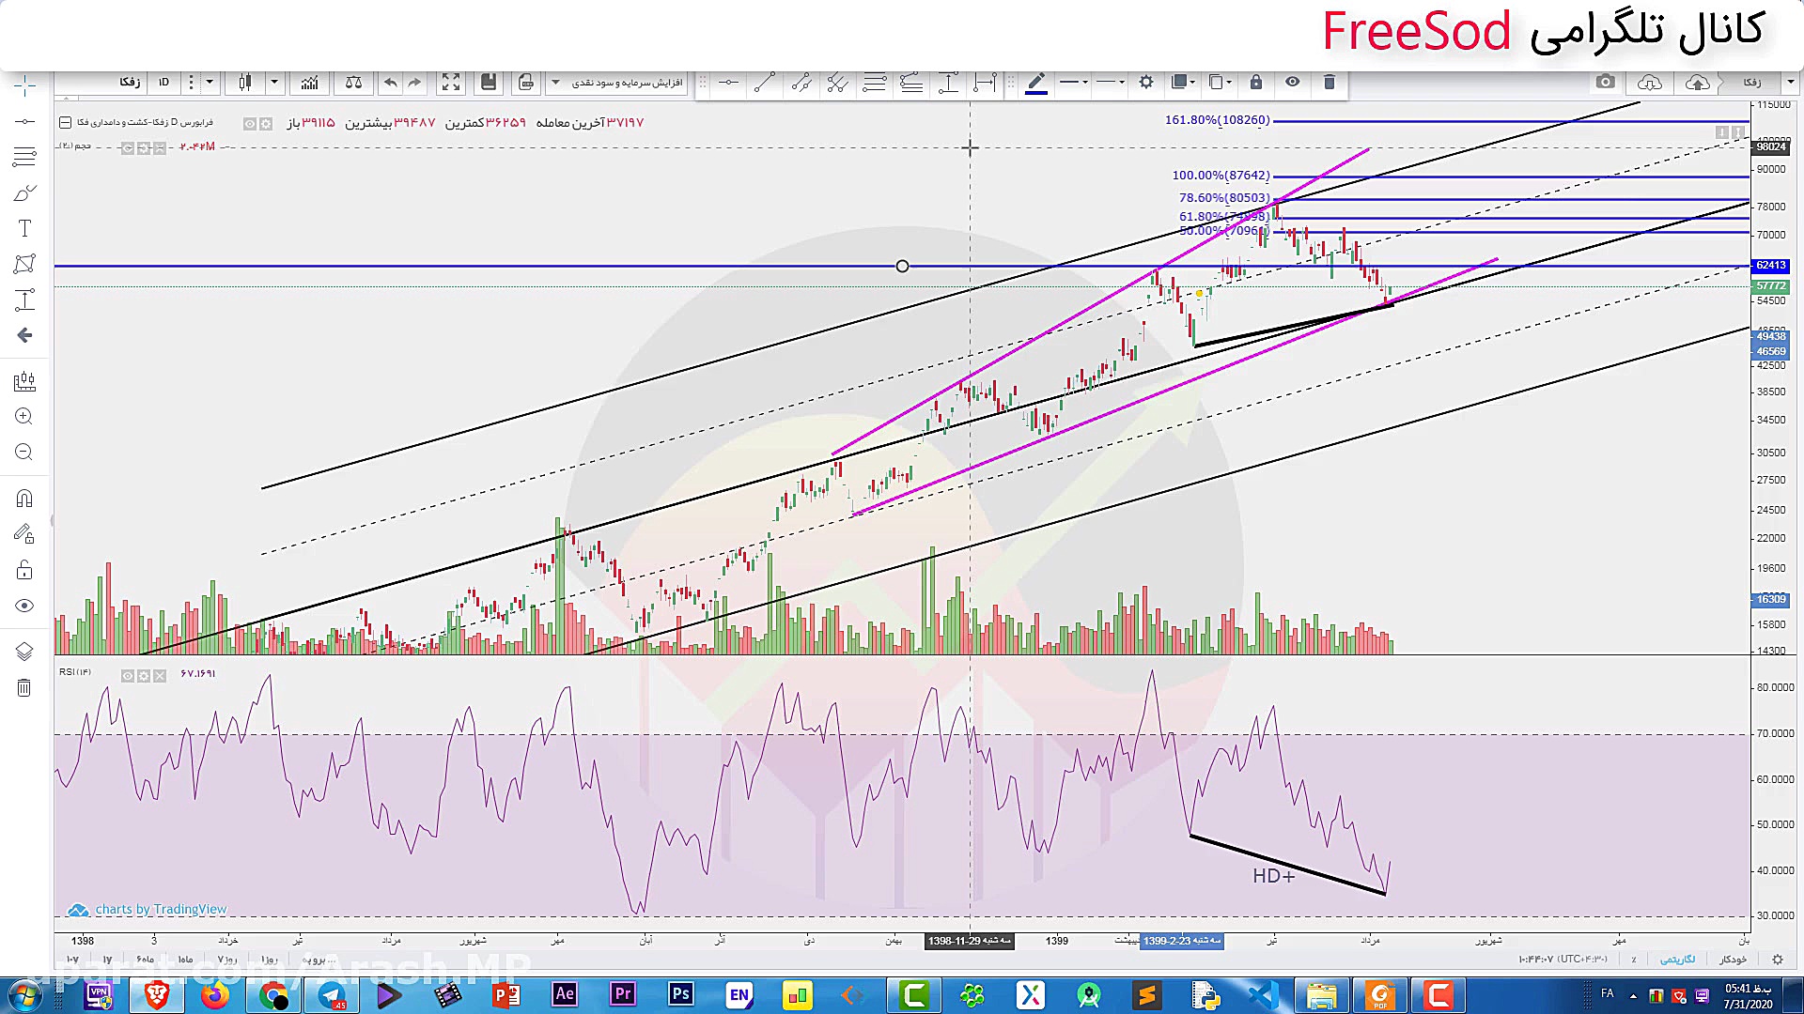The width and height of the screenshot is (1804, 1014).
Task: Open drawing settings gear in floating toolbar
Action: [1146, 83]
